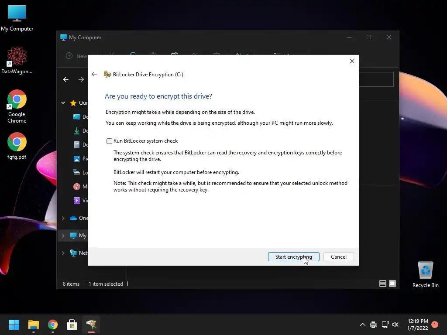Switch to details view in Explorer
Image resolution: width=447 pixels, height=335 pixels.
point(382,284)
